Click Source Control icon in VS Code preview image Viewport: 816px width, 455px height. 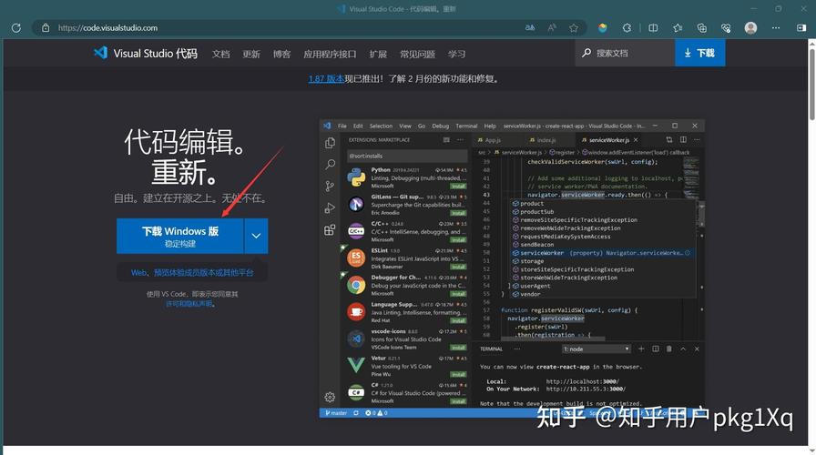point(330,187)
